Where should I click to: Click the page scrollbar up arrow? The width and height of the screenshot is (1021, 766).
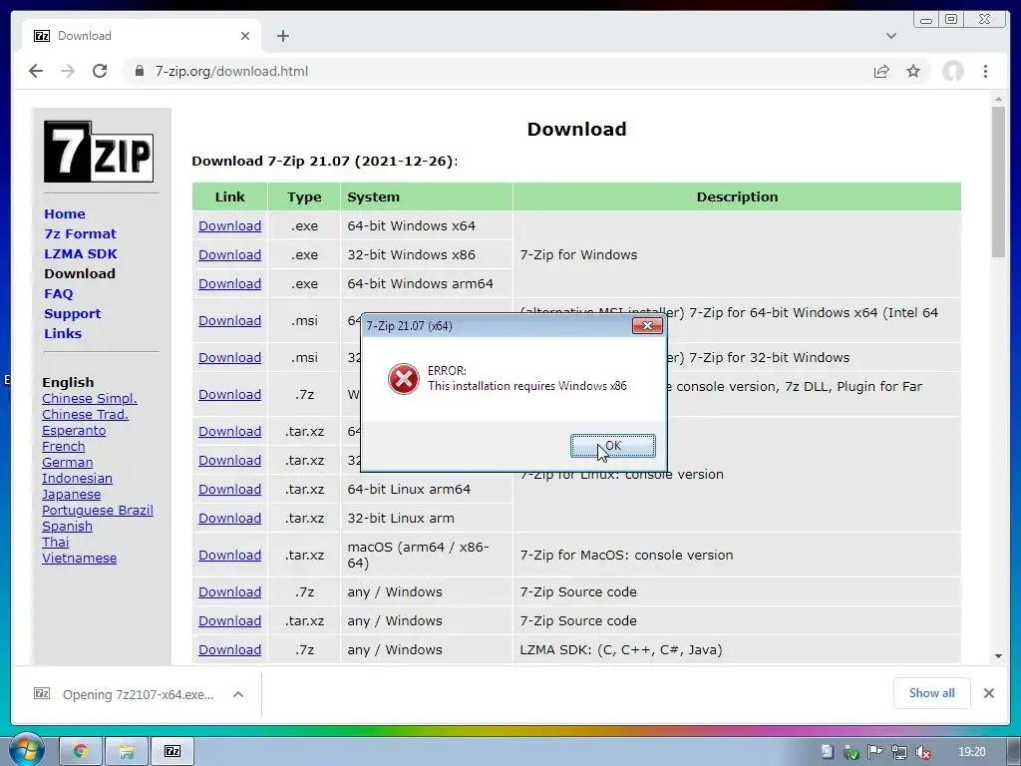tap(998, 100)
